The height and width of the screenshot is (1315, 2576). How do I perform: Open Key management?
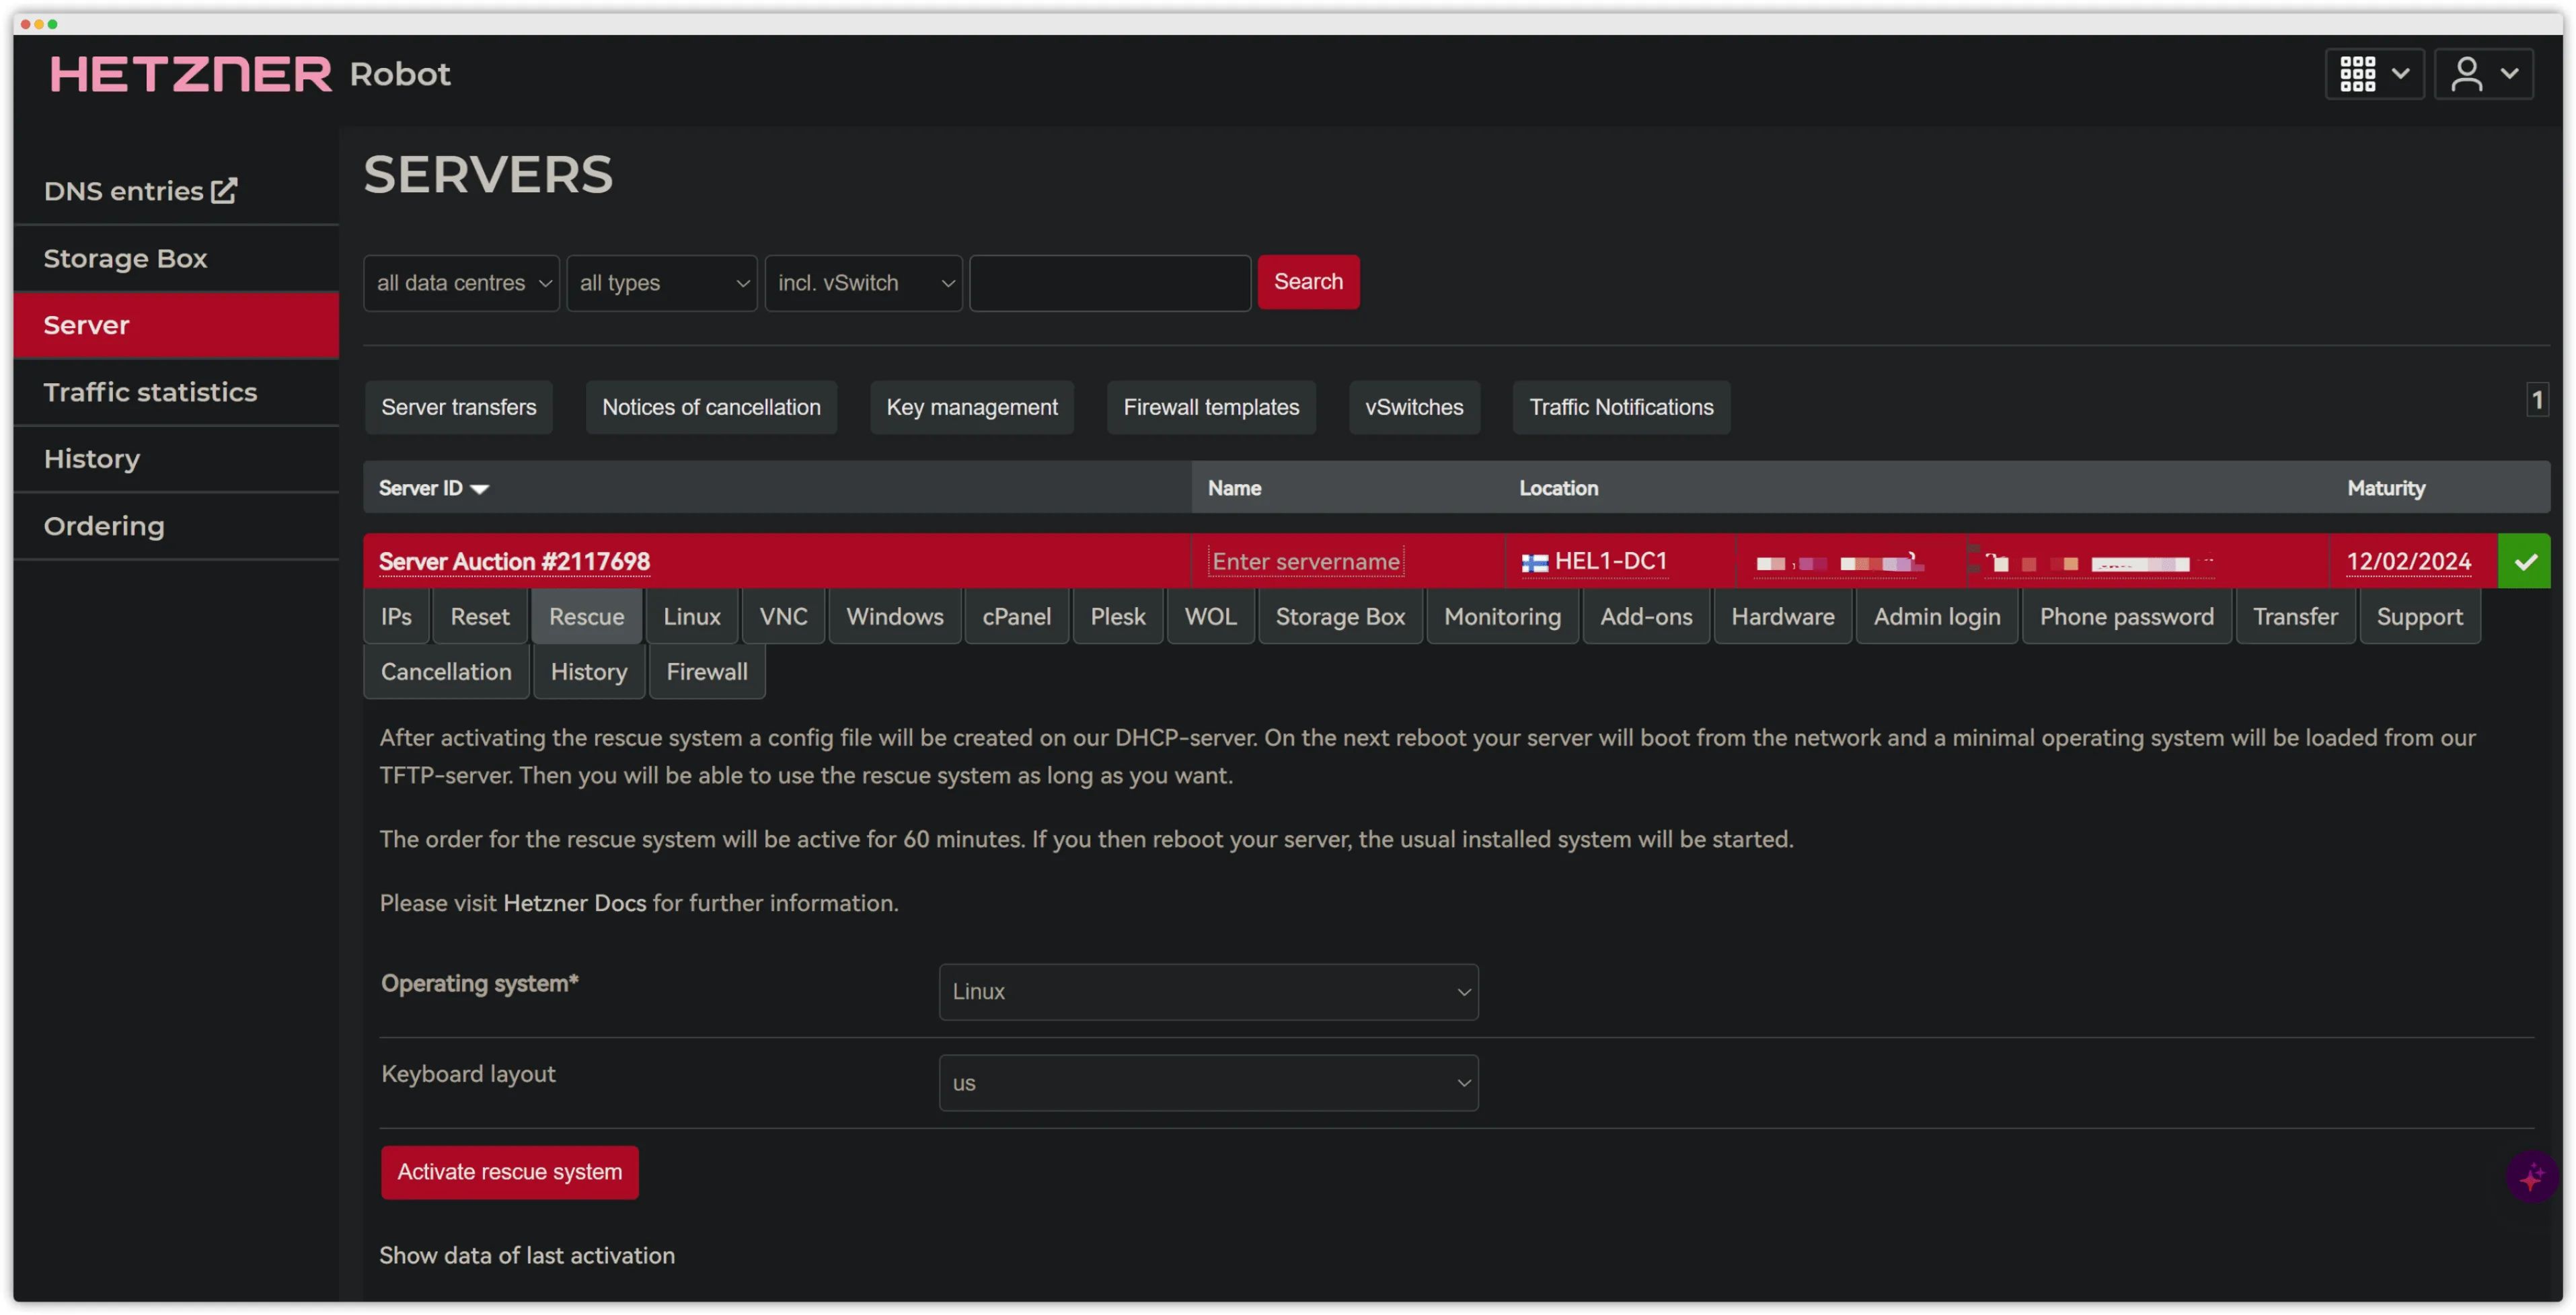coord(971,407)
